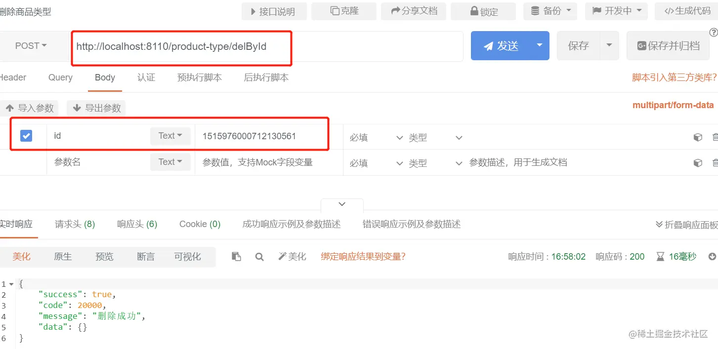Viewport: 718px width, 349px height.
Task: Select the 预览 preview tab
Action: (x=104, y=257)
